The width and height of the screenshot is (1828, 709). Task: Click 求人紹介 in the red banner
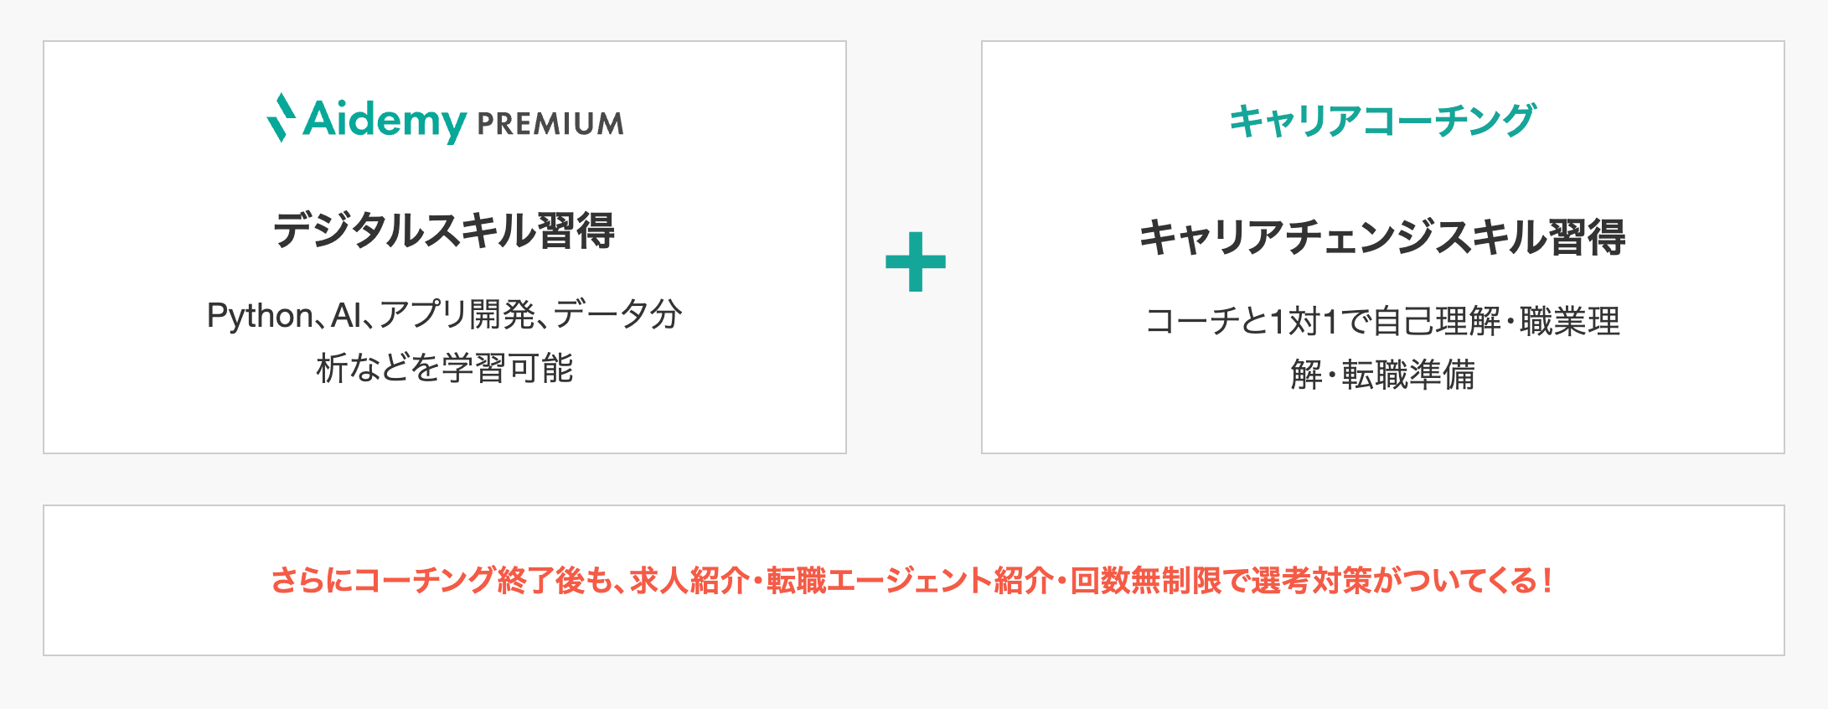pos(689,580)
